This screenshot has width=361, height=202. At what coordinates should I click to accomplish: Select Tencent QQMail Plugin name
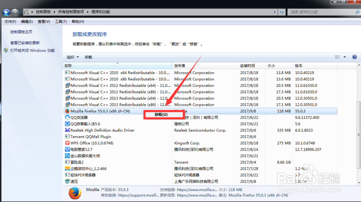[91, 137]
